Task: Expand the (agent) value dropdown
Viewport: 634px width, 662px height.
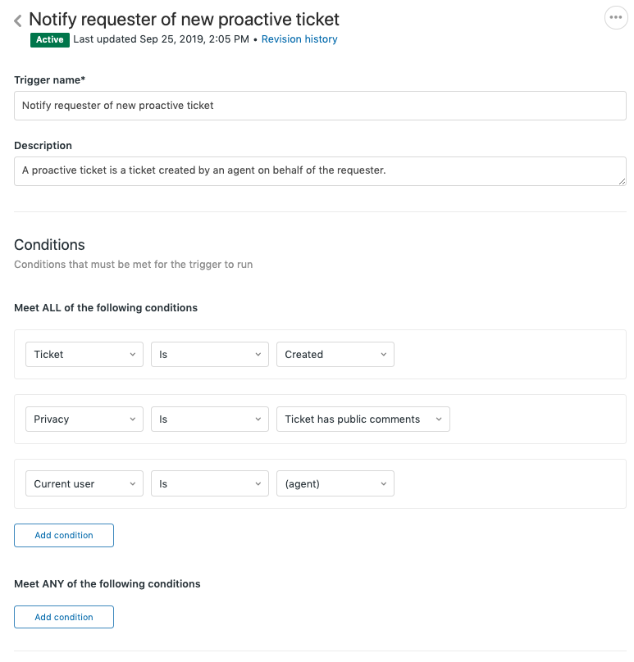Action: pyautogui.click(x=335, y=484)
